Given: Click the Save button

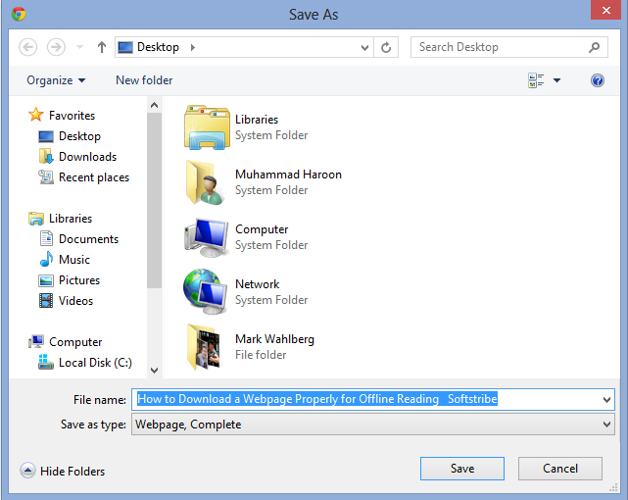Looking at the screenshot, I should click(462, 469).
